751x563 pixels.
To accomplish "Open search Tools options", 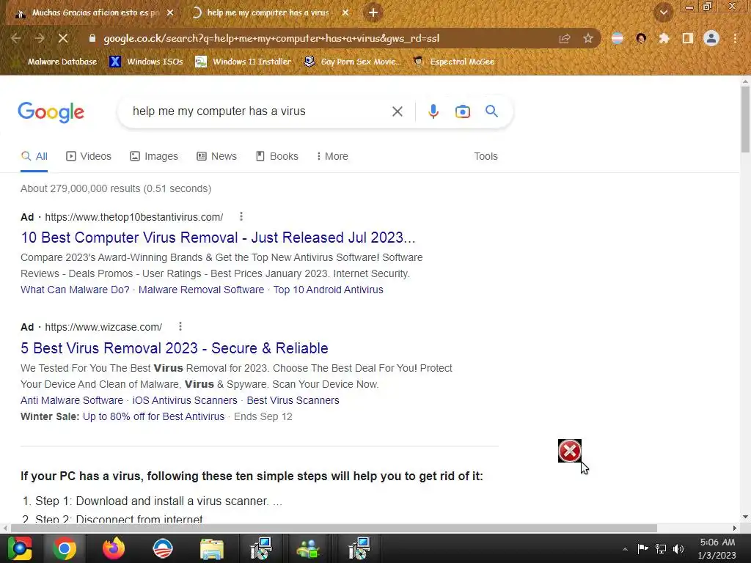I will point(486,157).
